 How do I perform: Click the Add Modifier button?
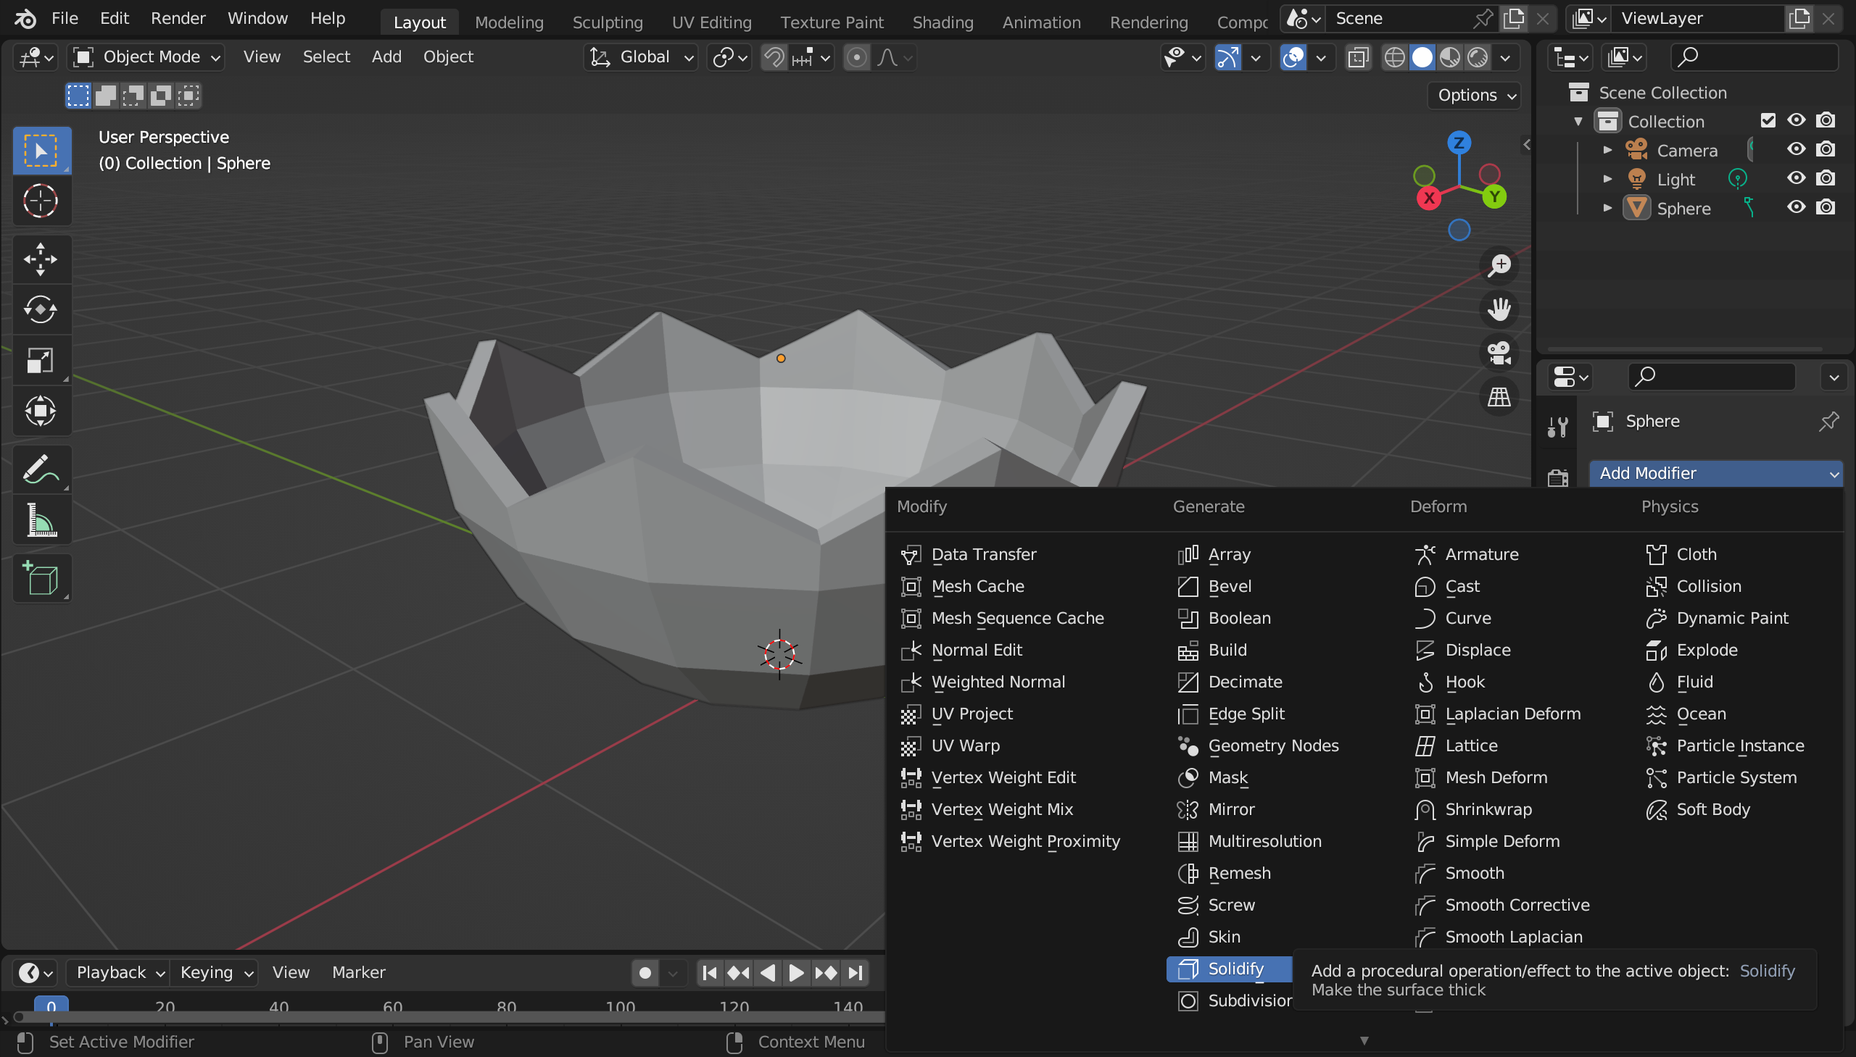click(1715, 473)
